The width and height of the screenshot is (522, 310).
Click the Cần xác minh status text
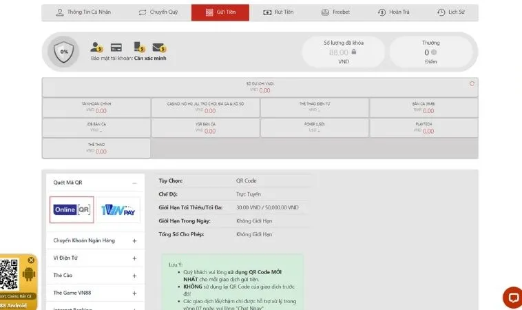pos(150,59)
